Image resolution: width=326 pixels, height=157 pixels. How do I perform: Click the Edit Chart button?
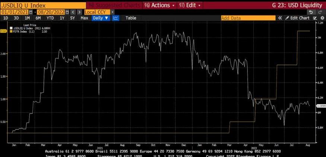tap(297, 18)
